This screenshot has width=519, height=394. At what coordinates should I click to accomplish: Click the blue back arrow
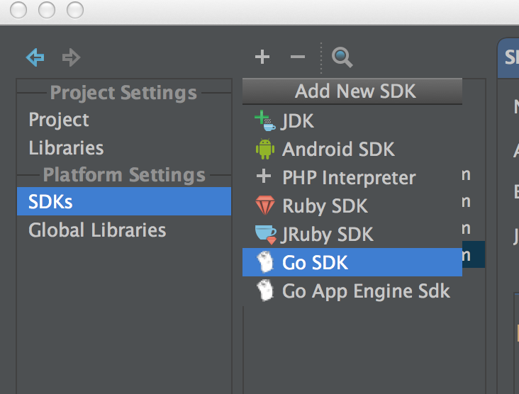click(x=35, y=57)
